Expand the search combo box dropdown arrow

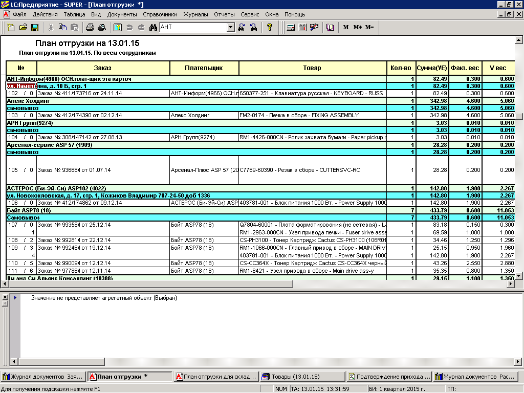(230, 27)
